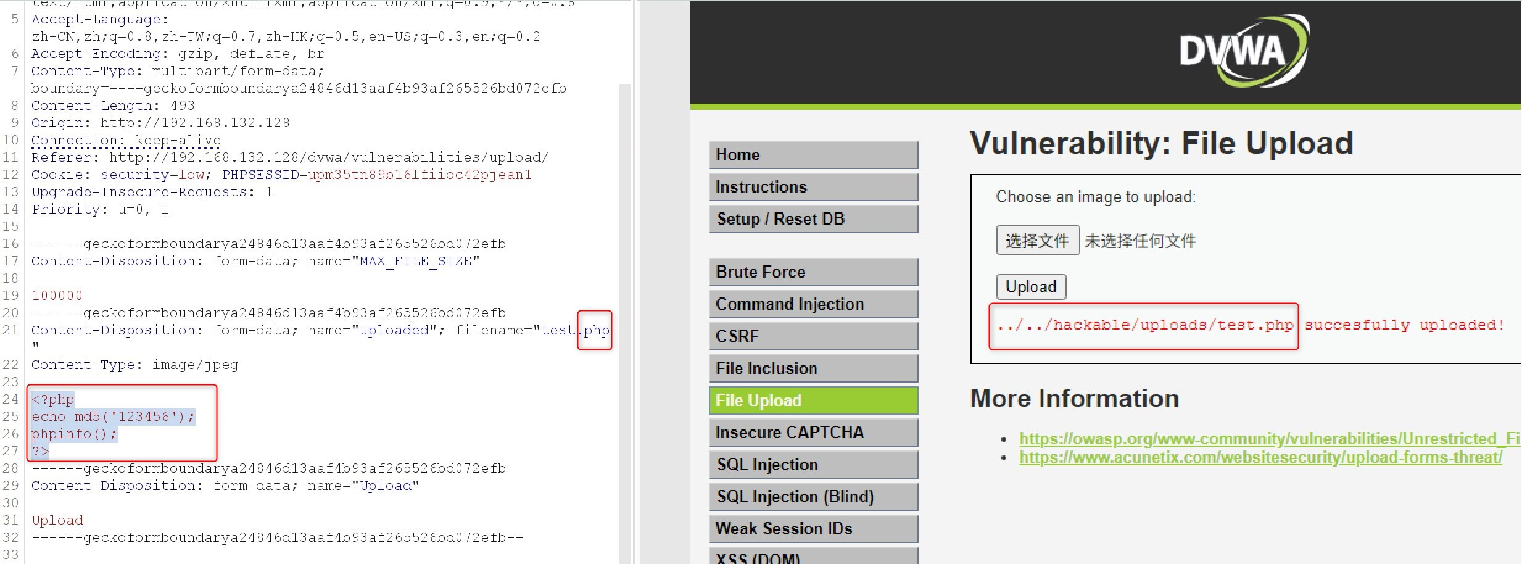Click the Accept-Language header line

(x=100, y=19)
